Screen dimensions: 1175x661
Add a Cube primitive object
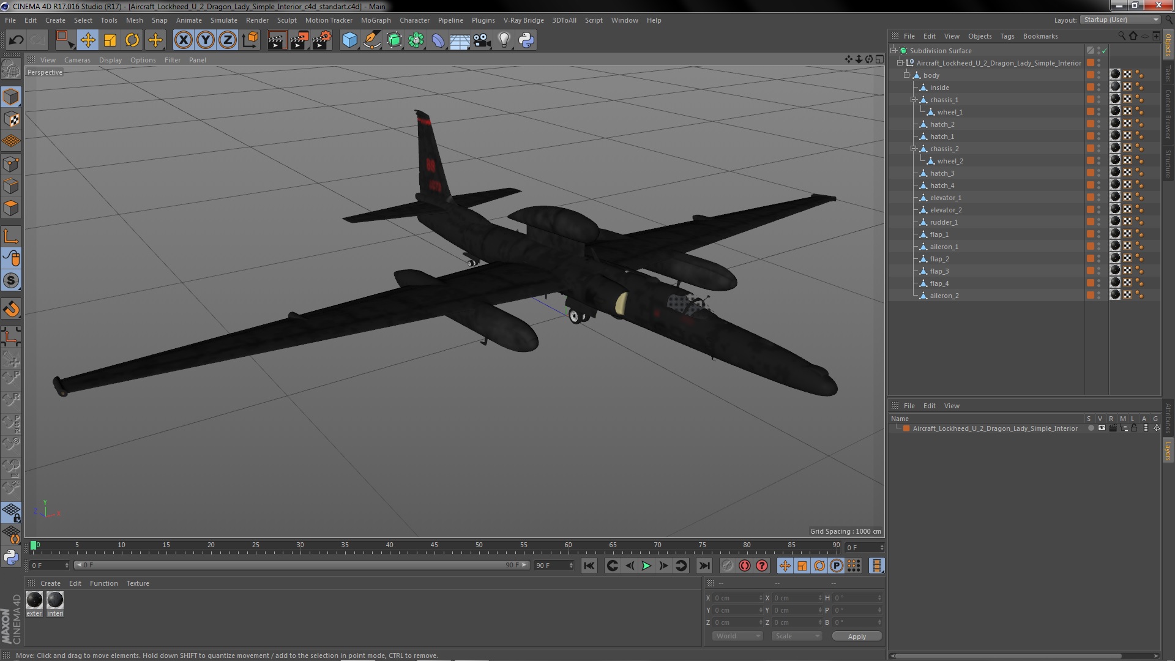pos(349,40)
